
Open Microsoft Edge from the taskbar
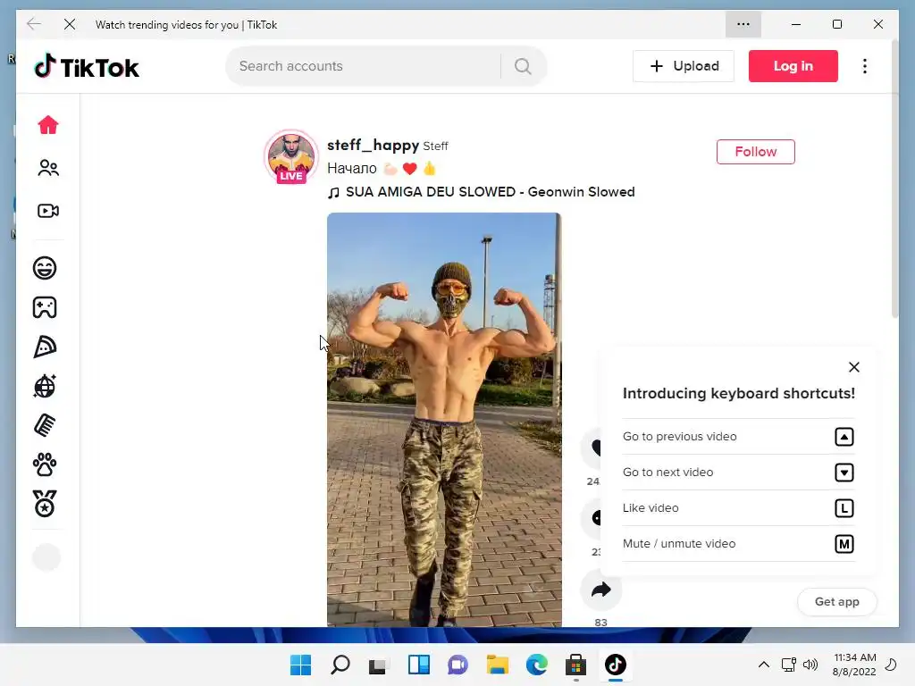click(537, 665)
